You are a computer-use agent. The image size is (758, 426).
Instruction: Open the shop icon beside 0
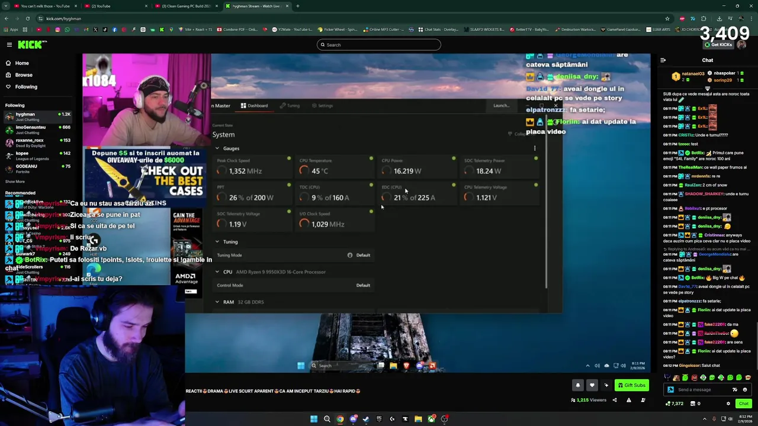click(x=693, y=404)
